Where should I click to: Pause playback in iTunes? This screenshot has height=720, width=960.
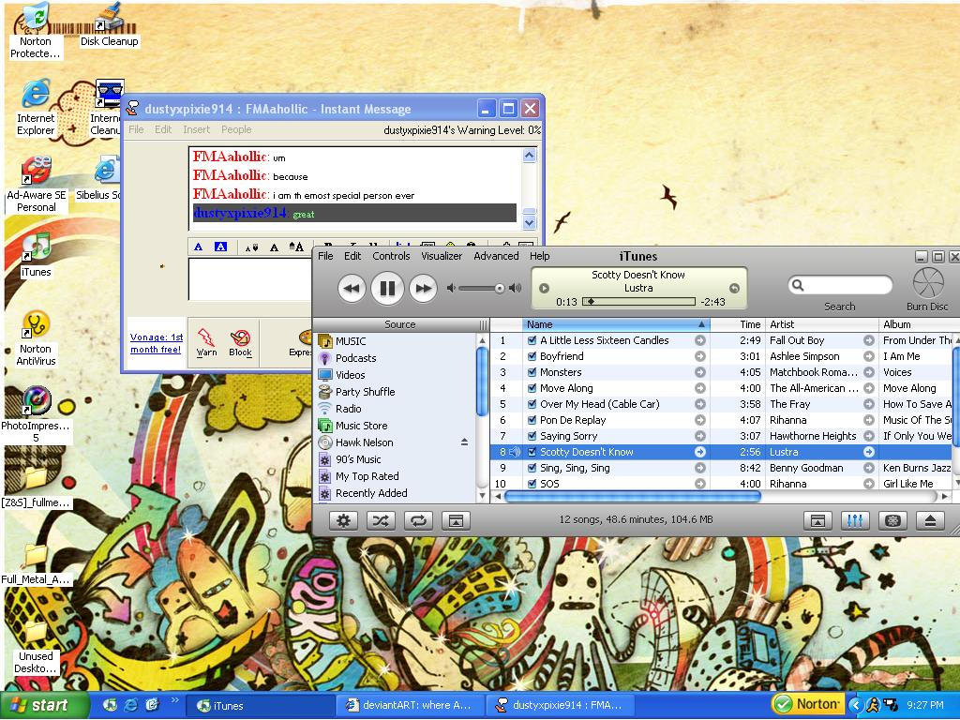pyautogui.click(x=387, y=288)
